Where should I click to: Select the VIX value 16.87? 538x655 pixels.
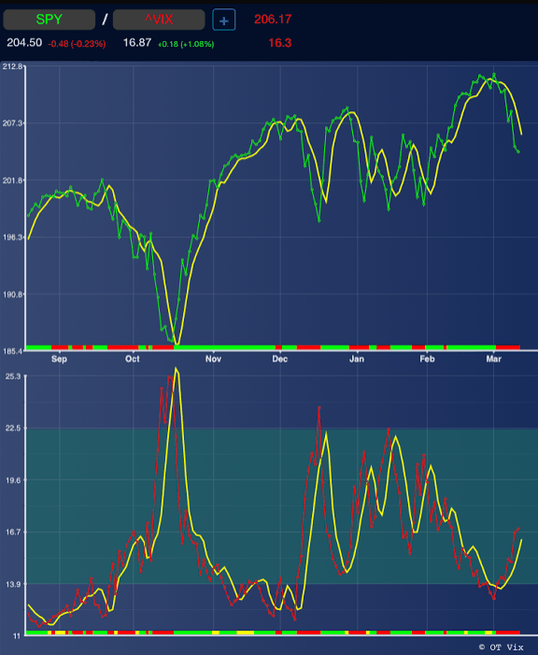pos(137,43)
